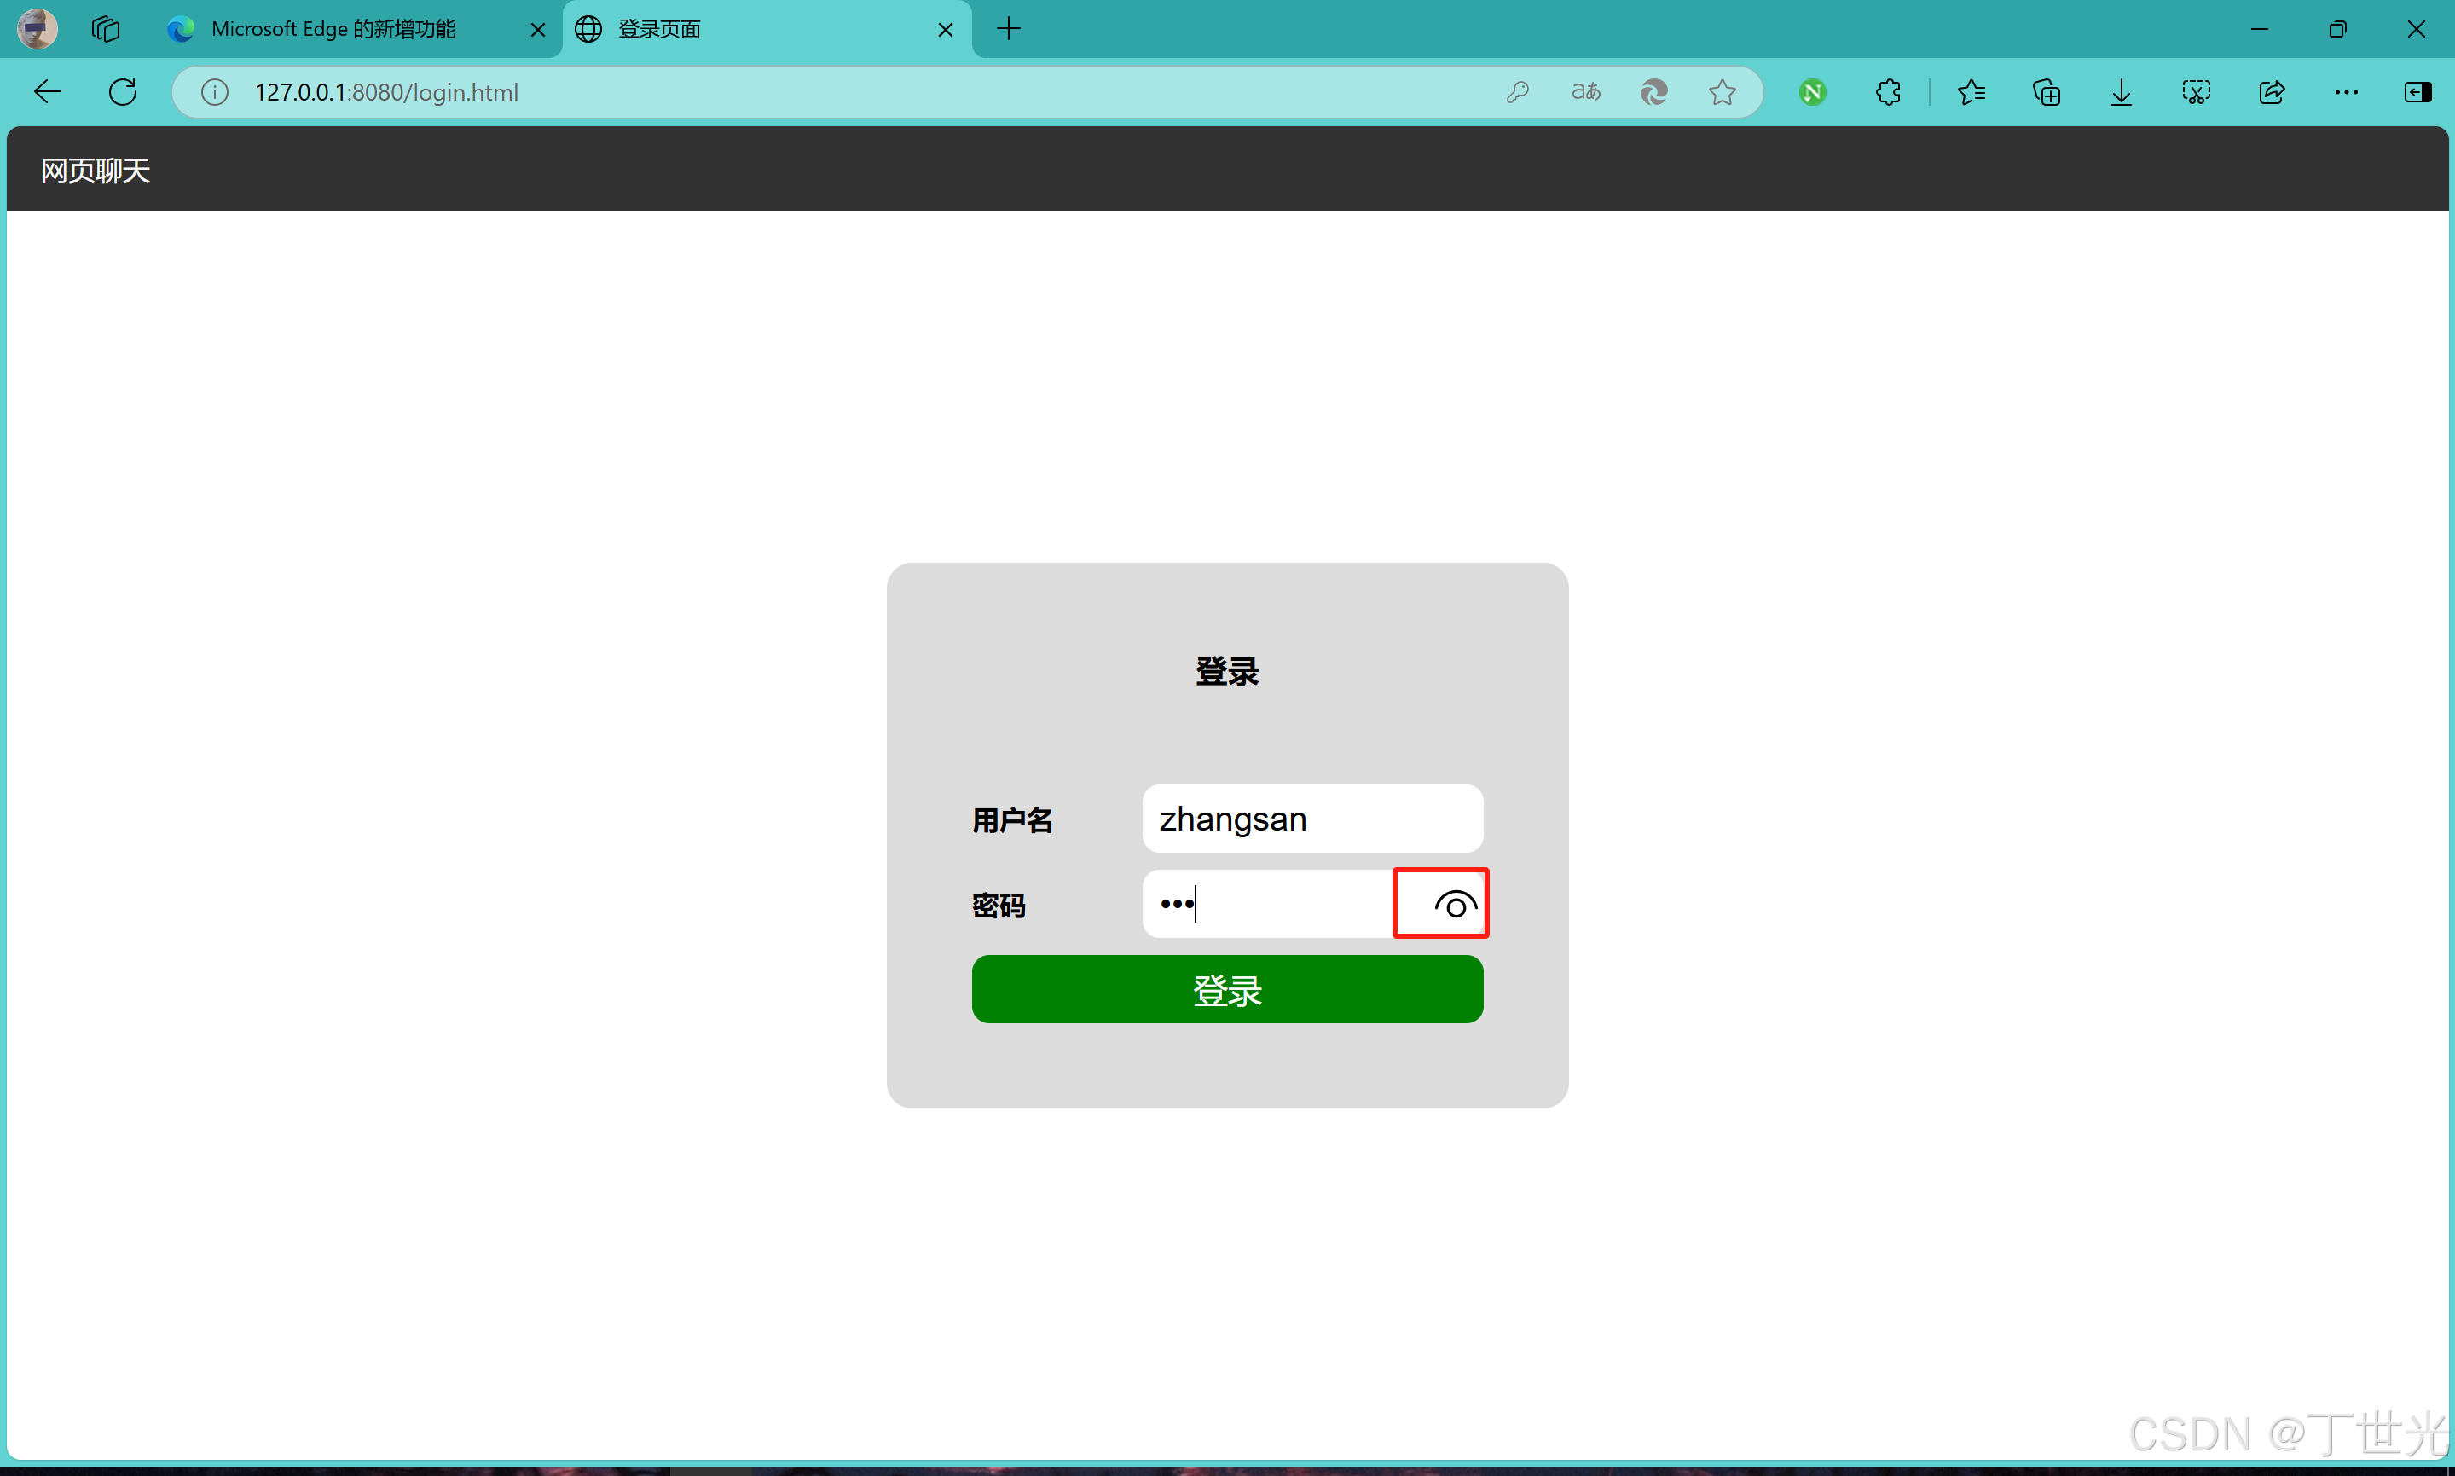Open saved passwords key icon
The height and width of the screenshot is (1476, 2455).
(x=1517, y=92)
